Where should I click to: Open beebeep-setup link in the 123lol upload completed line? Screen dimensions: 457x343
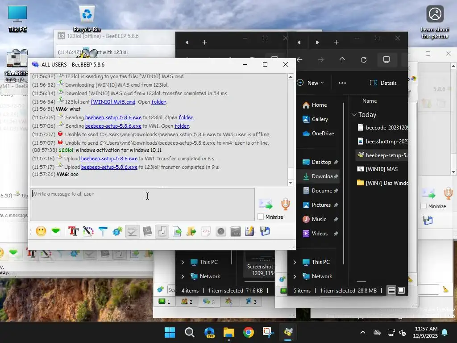pyautogui.click(x=109, y=167)
